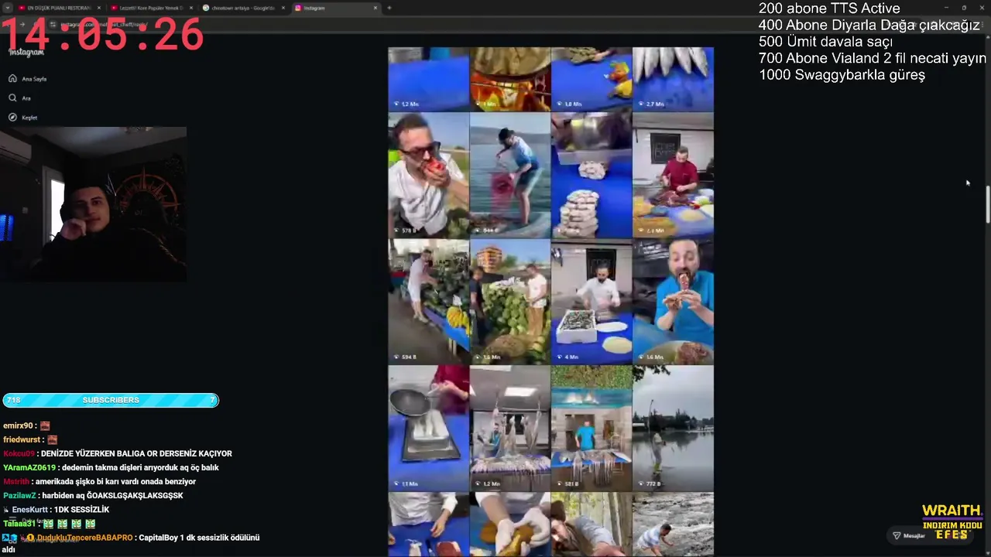Open reel of hanging squid in kitchen
The image size is (991, 557).
(x=509, y=428)
